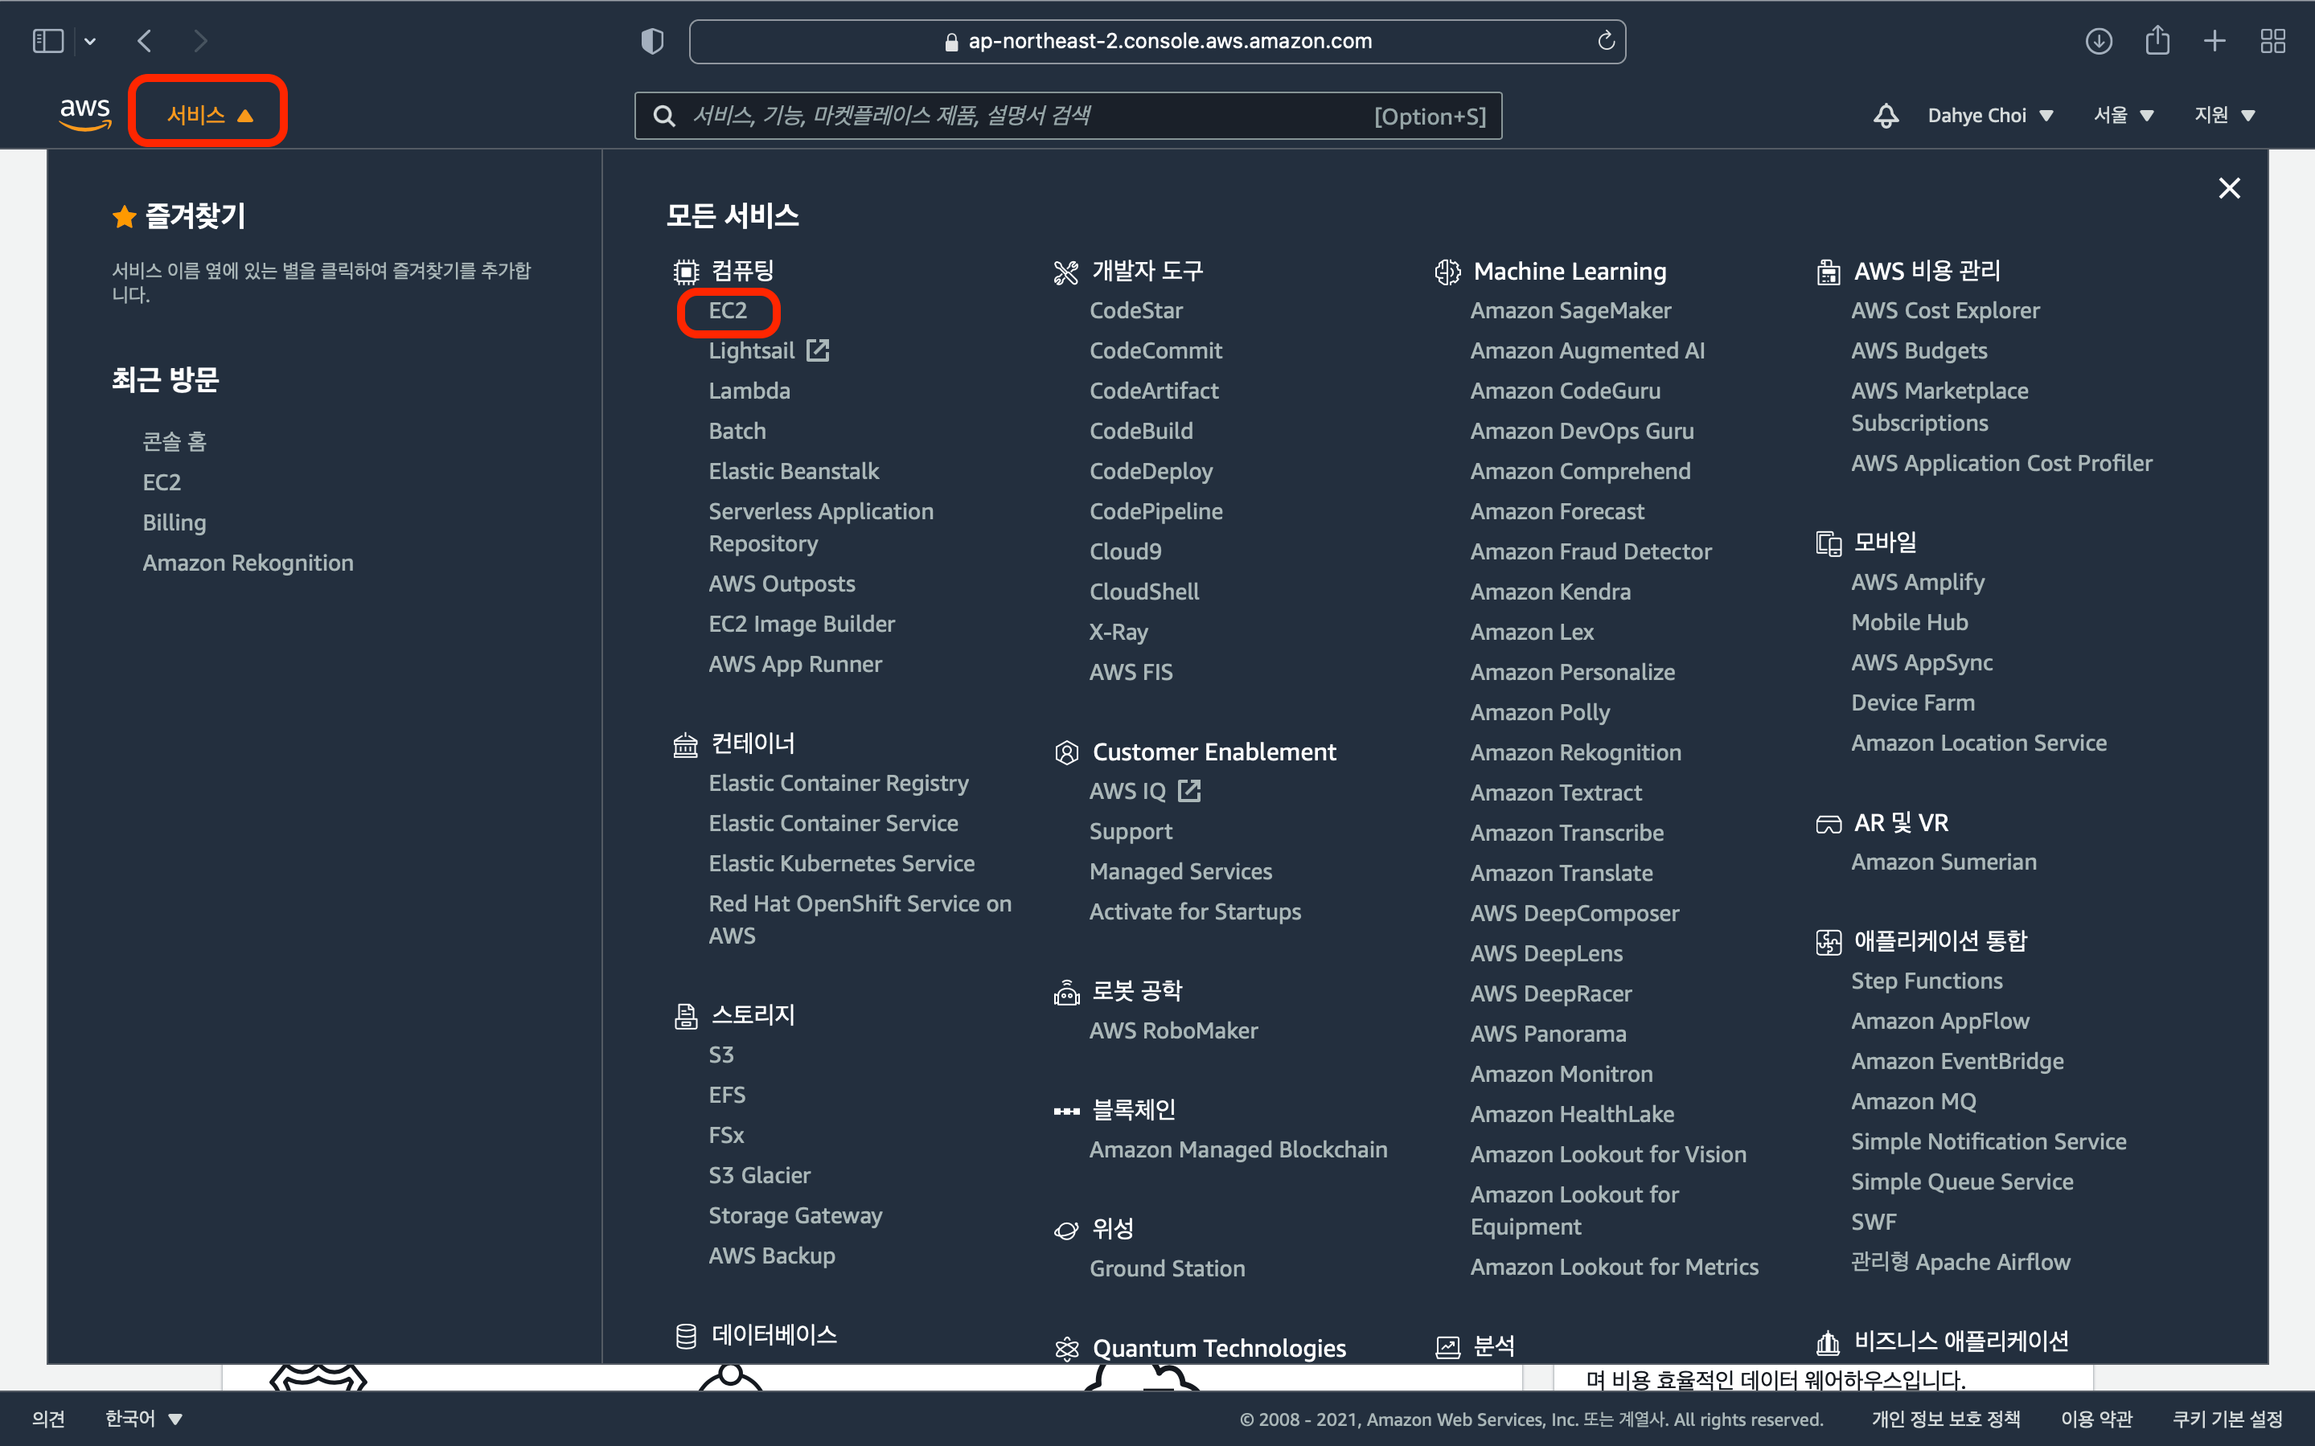Viewport: 2315px width, 1446px height.
Task: Open Amazon Sumerian service
Action: [1943, 862]
